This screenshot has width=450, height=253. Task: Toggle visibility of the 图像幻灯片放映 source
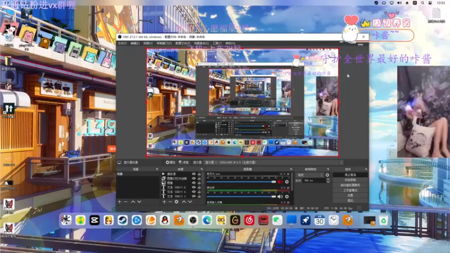193,178
